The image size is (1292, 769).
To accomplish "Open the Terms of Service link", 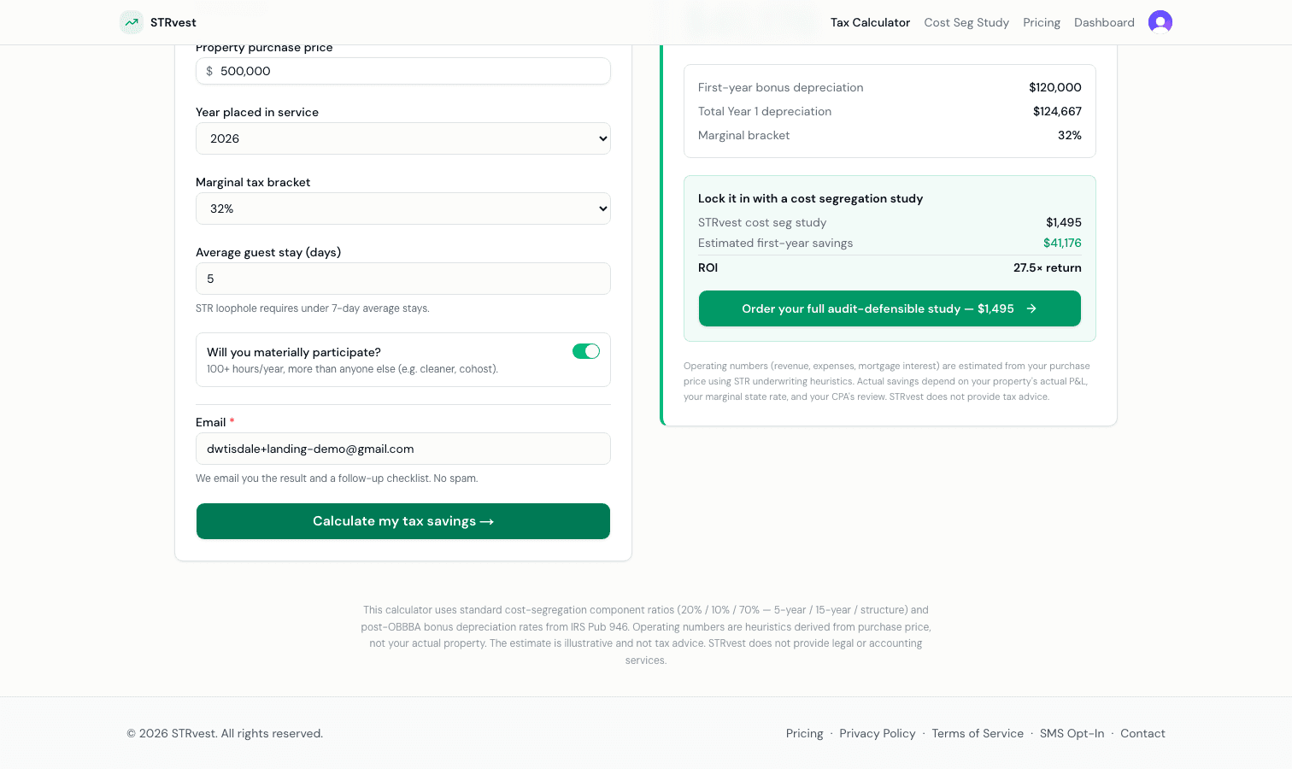I will pos(978,733).
